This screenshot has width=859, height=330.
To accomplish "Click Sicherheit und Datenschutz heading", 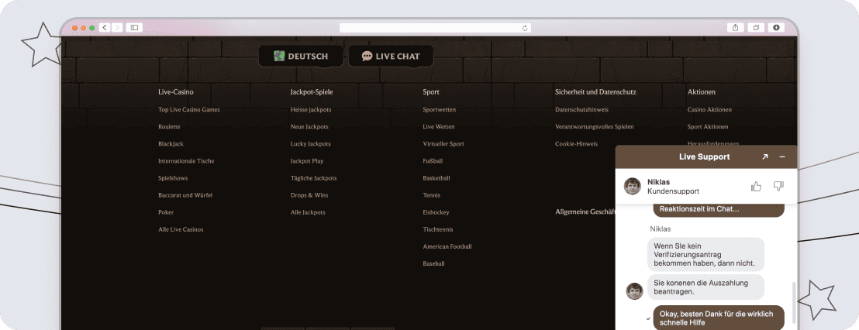I will pyautogui.click(x=595, y=92).
